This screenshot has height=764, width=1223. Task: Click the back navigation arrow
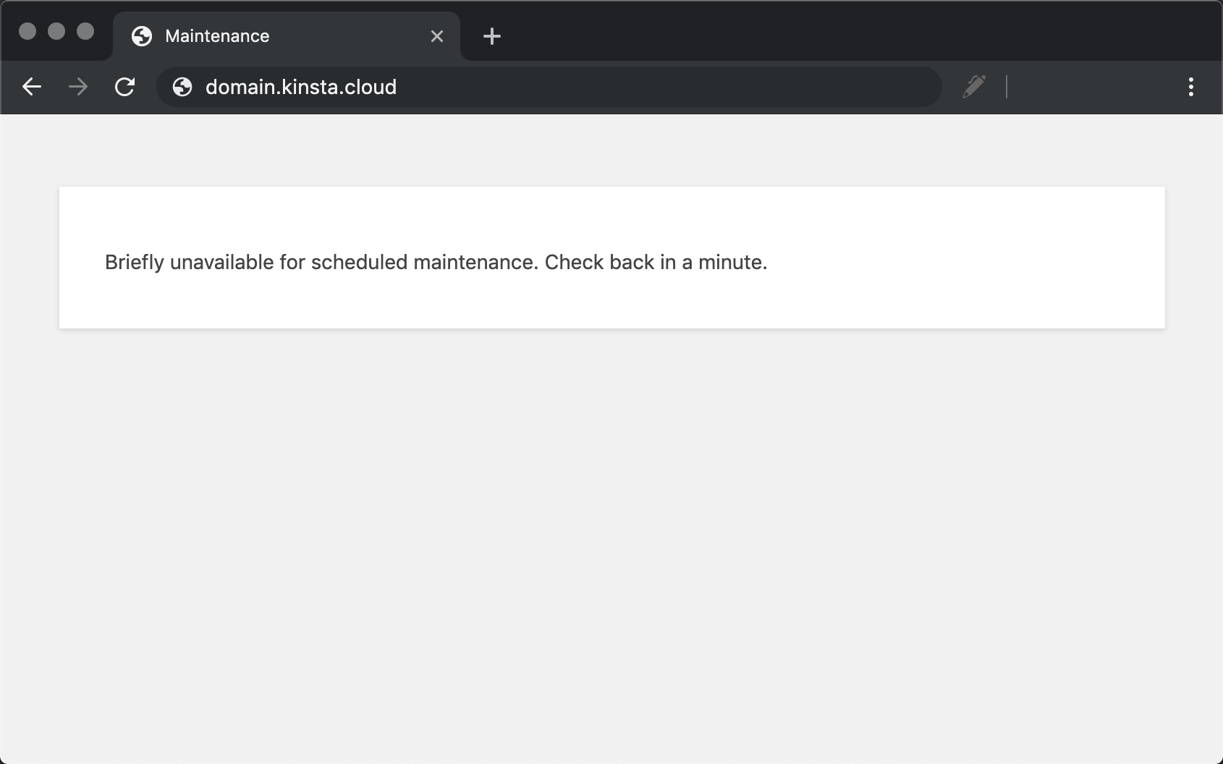[x=32, y=87]
